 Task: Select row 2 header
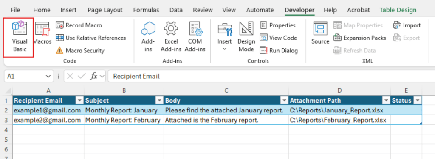(x=6, y=110)
